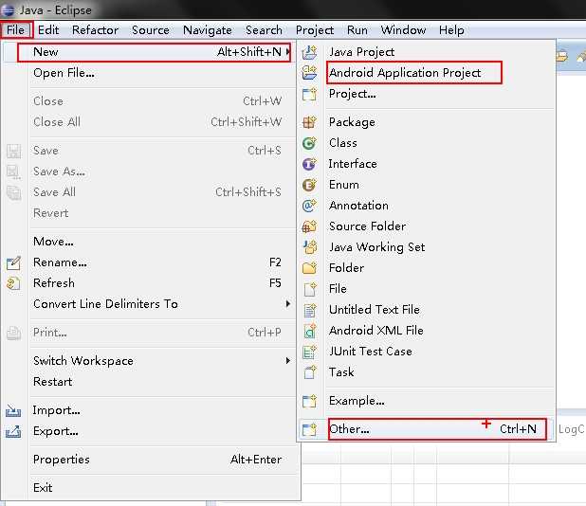The image size is (586, 506).
Task: Click the Eclipse logo in title bar
Action: point(8,10)
